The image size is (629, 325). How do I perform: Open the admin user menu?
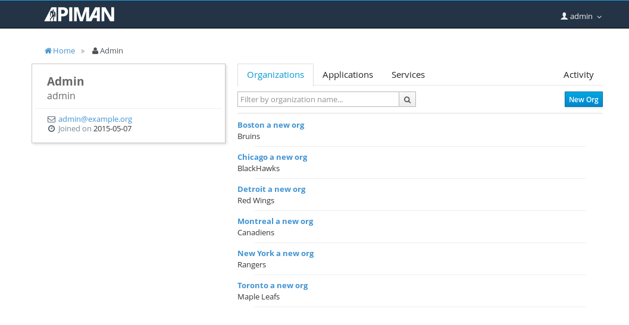pyautogui.click(x=581, y=16)
